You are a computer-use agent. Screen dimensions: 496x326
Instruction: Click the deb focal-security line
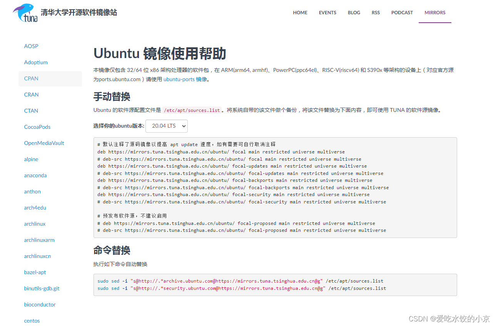(233, 195)
